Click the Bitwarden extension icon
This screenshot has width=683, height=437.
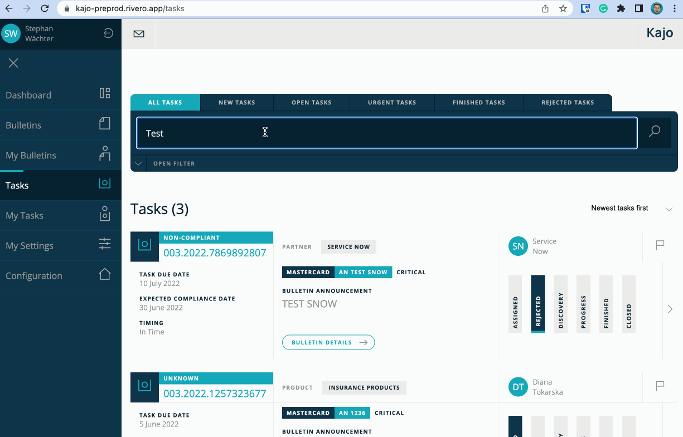pyautogui.click(x=585, y=8)
